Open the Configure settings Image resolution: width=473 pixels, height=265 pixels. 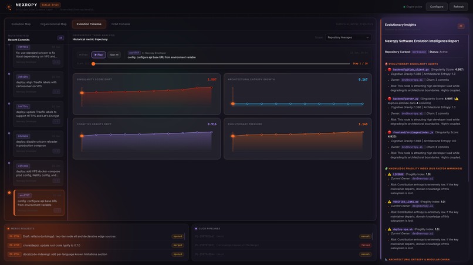click(437, 6)
